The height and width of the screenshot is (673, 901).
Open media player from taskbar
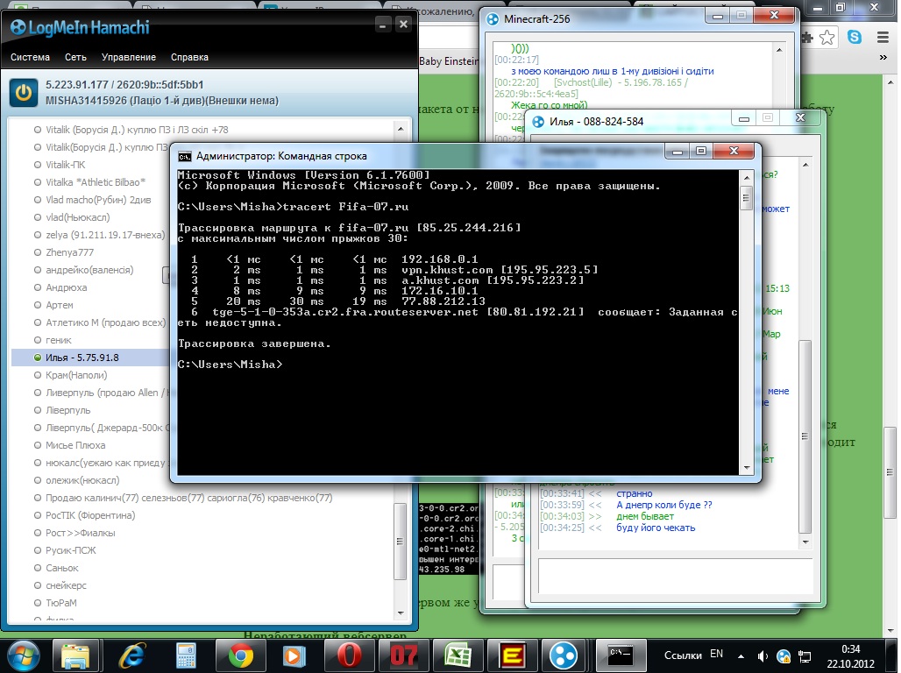coord(294,655)
